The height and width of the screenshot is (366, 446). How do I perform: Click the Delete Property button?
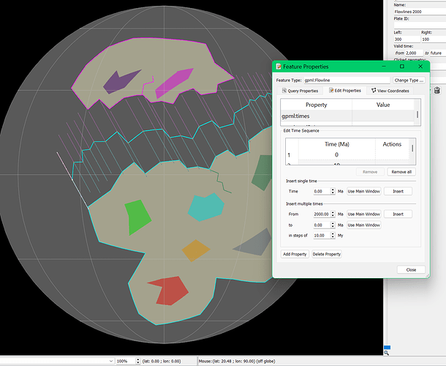[326, 254]
